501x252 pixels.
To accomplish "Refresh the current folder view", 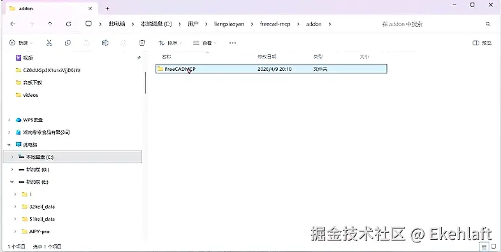I will tap(68, 24).
